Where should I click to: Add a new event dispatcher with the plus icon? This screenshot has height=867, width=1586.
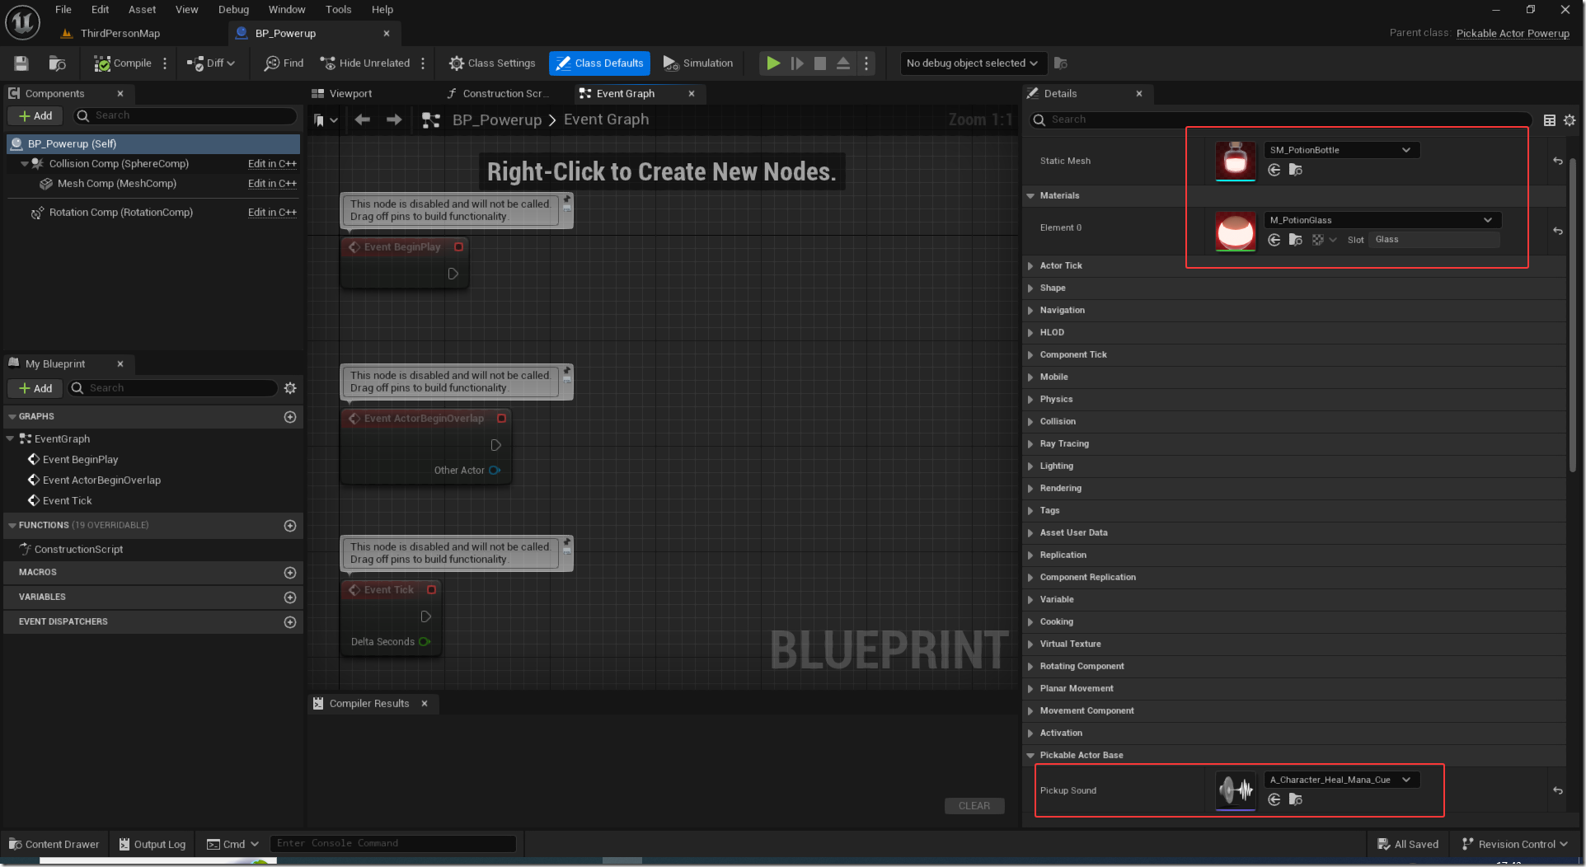[290, 622]
